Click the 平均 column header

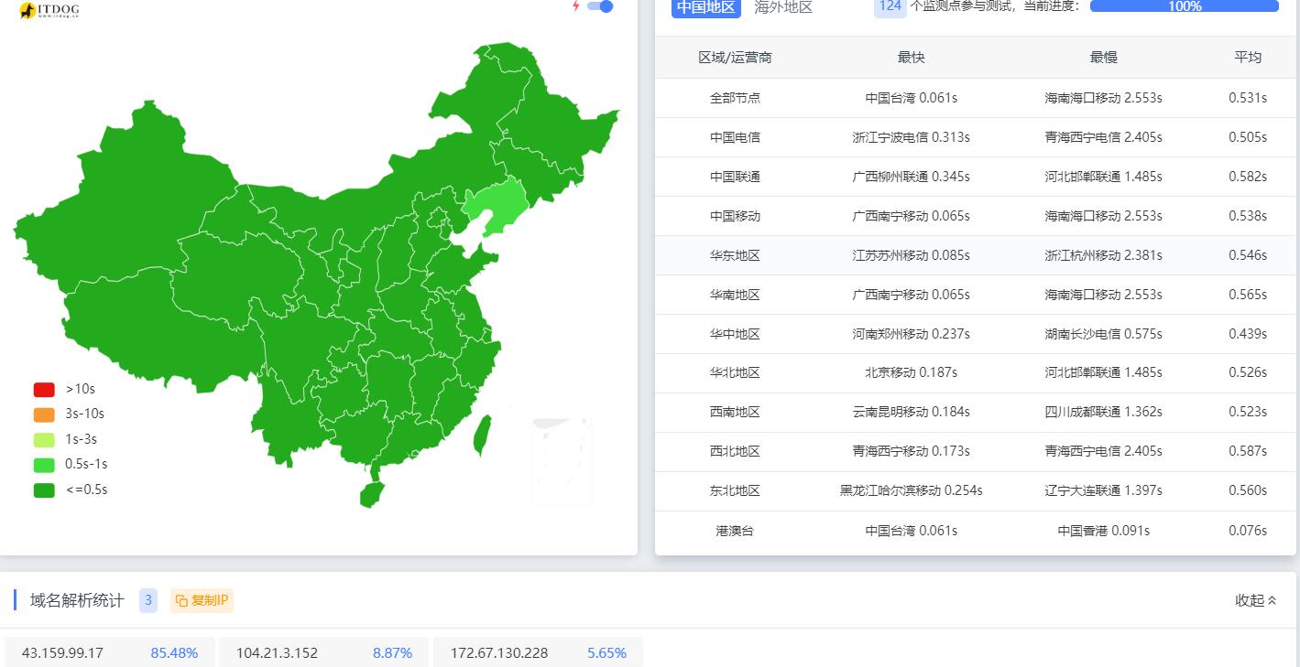point(1248,57)
